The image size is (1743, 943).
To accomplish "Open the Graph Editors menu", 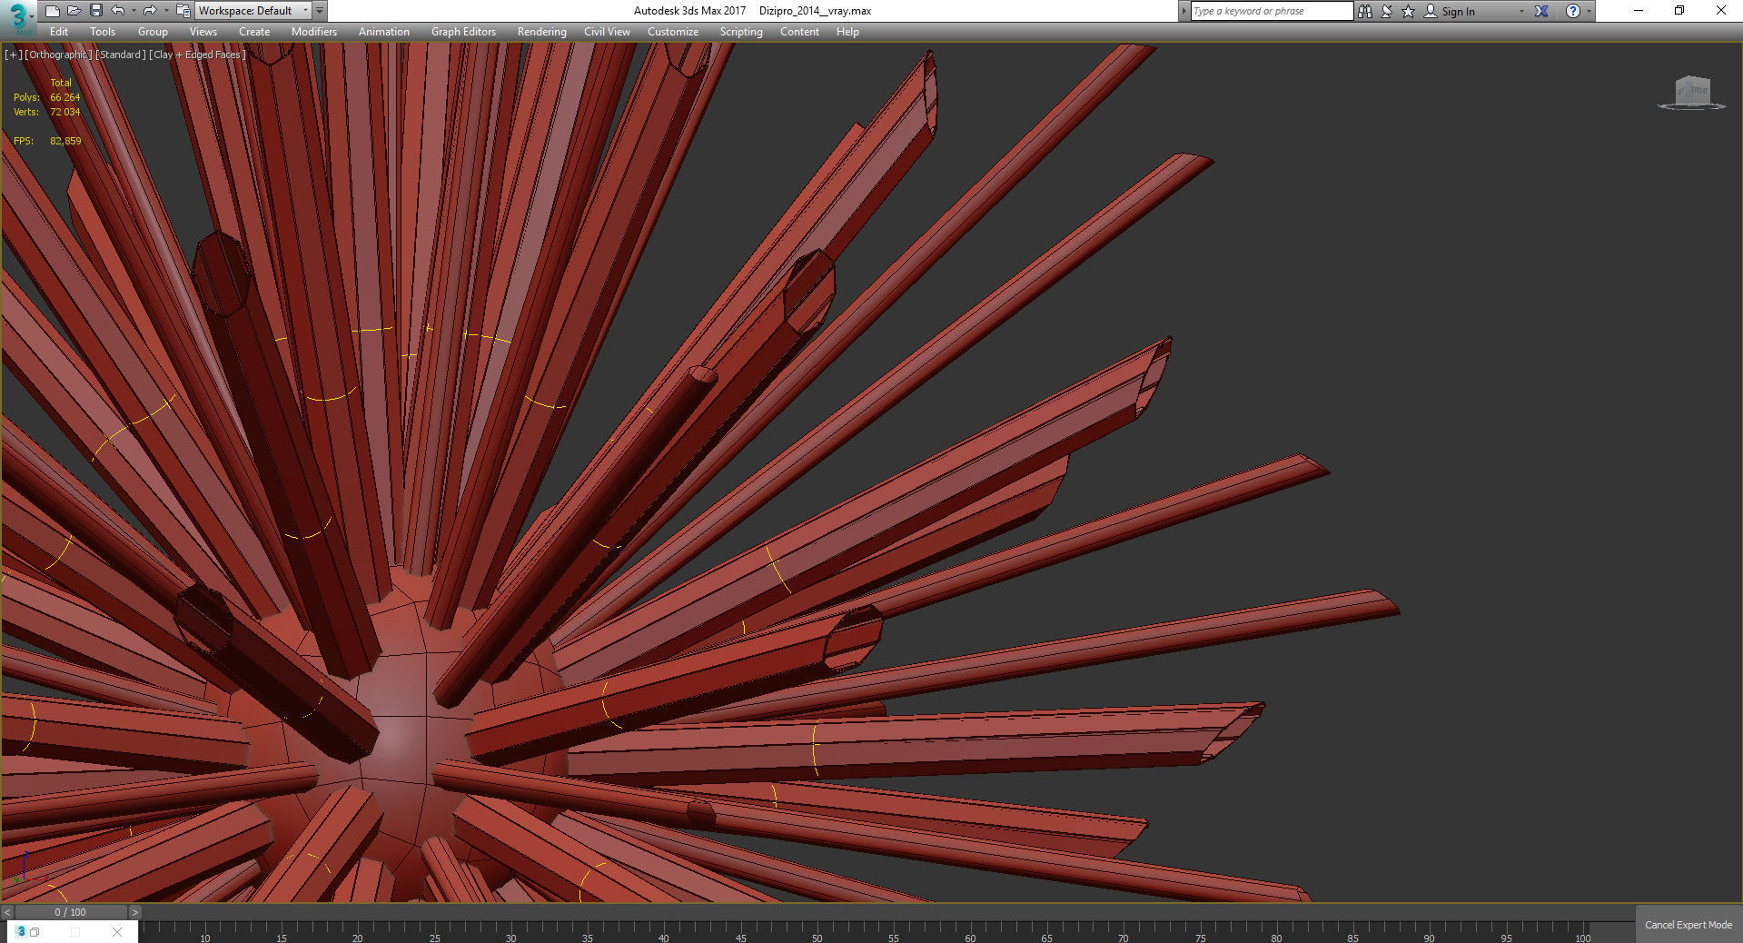I will point(463,32).
